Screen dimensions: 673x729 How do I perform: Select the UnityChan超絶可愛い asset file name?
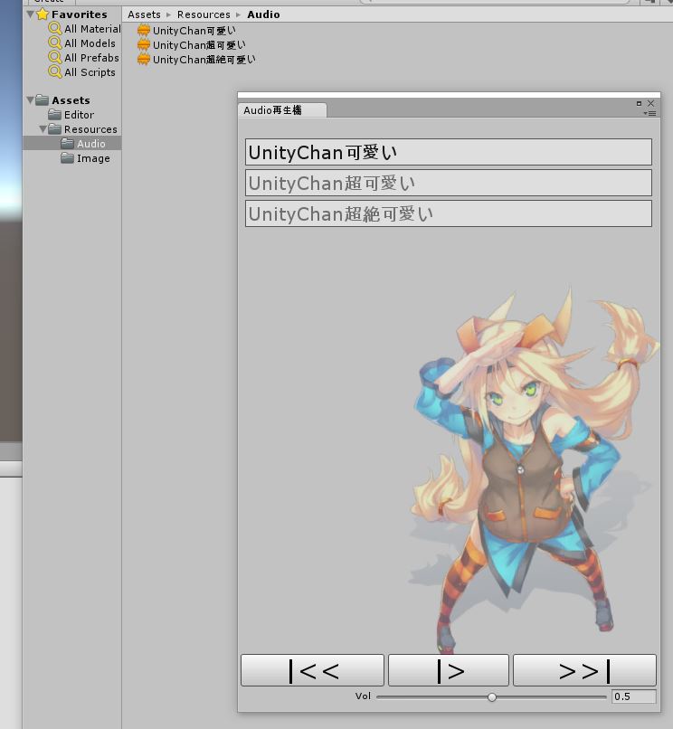tap(204, 60)
